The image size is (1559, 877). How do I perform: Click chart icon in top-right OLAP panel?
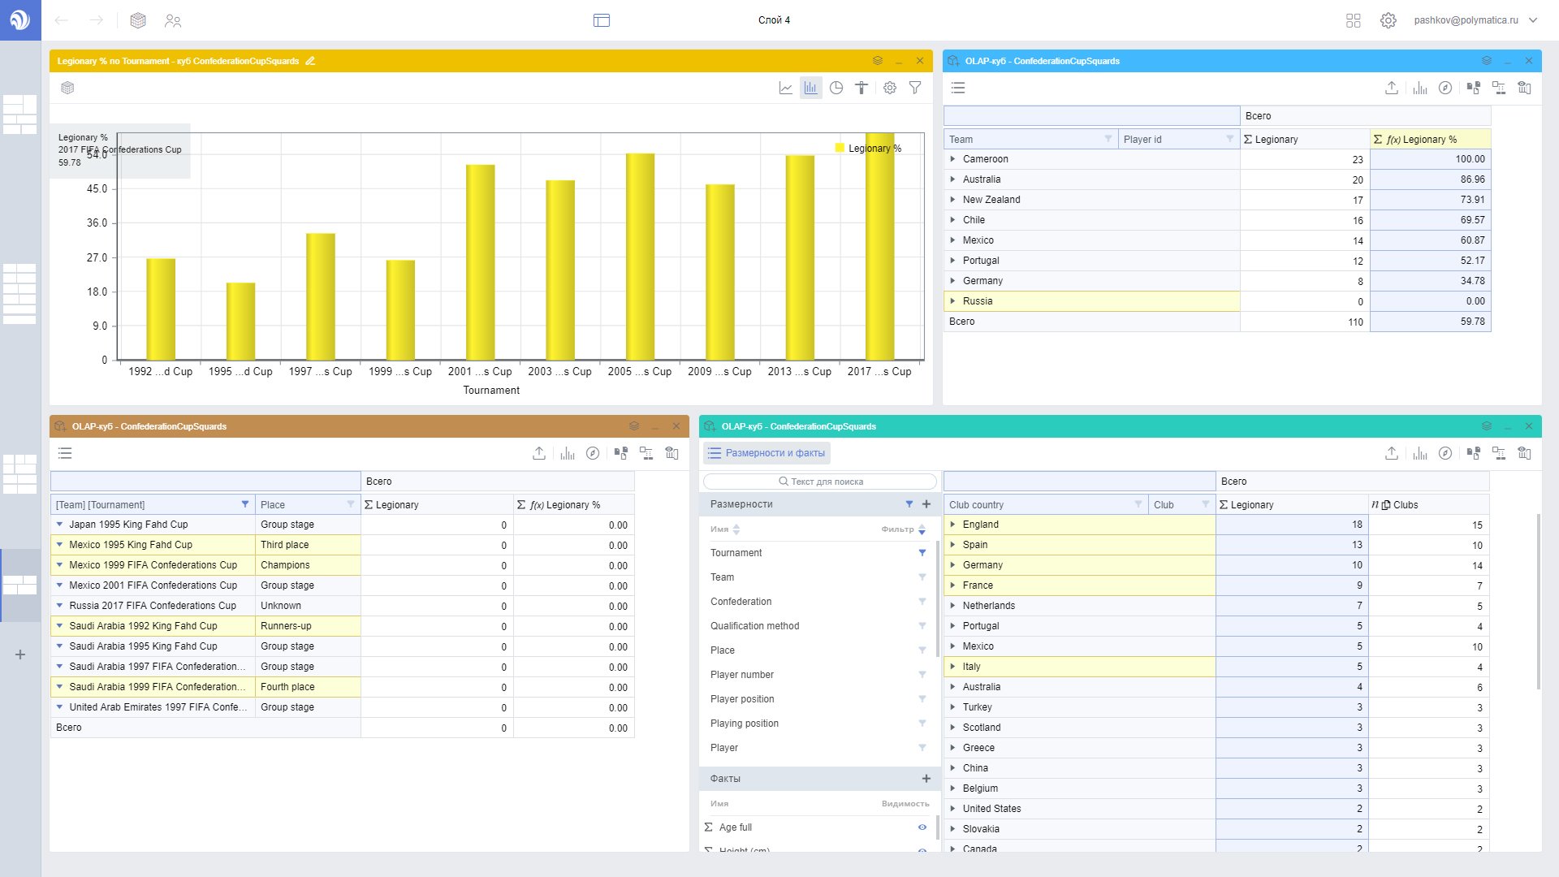tap(1420, 88)
